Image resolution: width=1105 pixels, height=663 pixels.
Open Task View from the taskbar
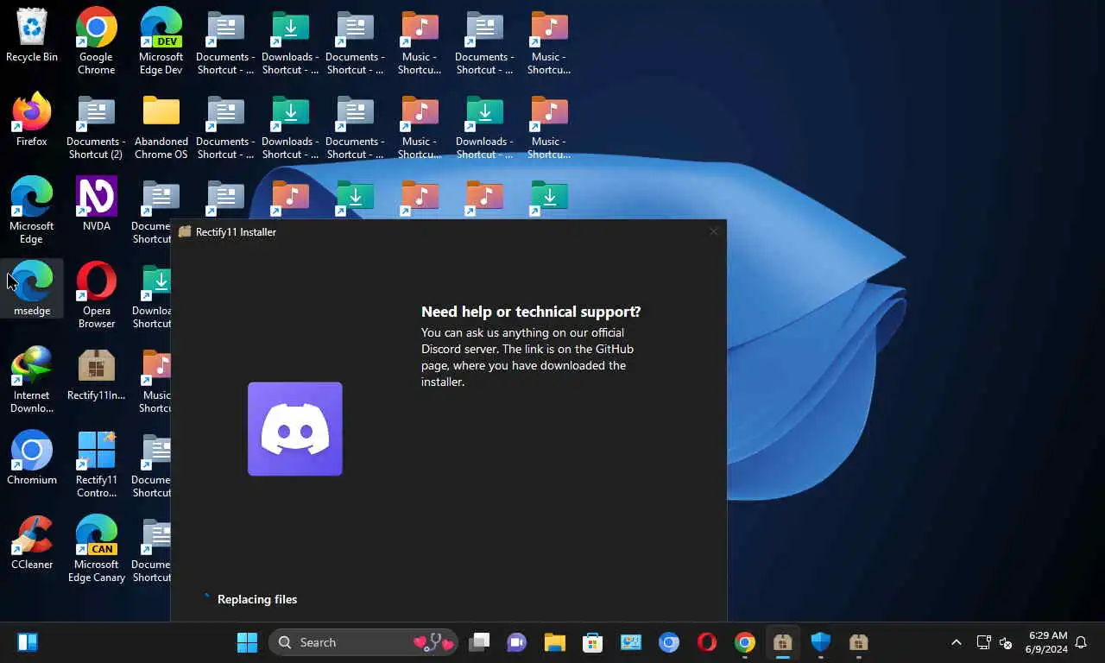pos(479,642)
